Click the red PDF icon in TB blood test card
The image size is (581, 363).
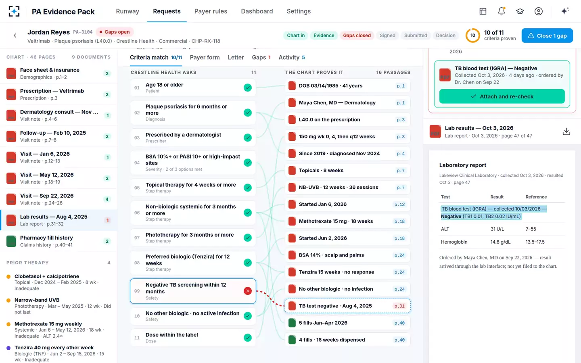pyautogui.click(x=445, y=75)
